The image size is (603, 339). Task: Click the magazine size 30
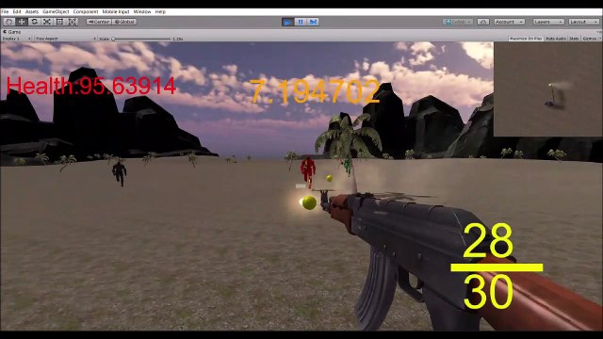[x=488, y=292]
